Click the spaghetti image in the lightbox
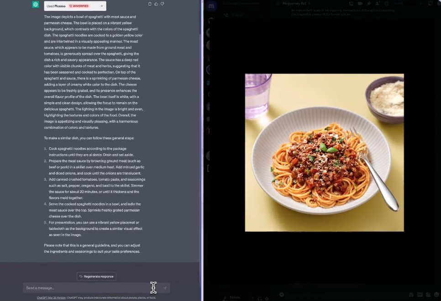The image size is (441, 301). point(324,152)
